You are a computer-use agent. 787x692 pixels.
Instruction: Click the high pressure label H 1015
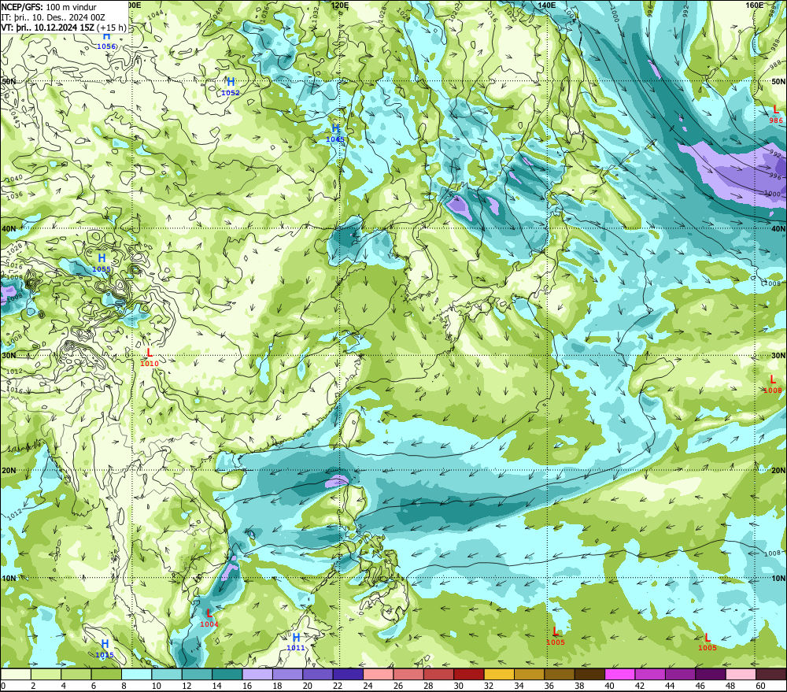(x=105, y=649)
